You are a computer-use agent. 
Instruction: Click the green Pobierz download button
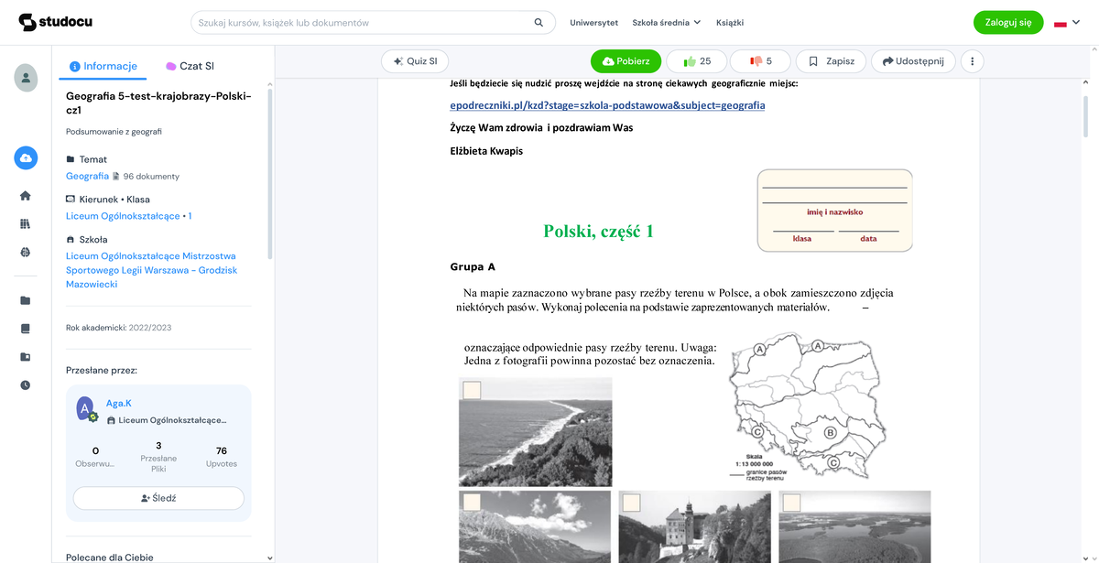[626, 61]
